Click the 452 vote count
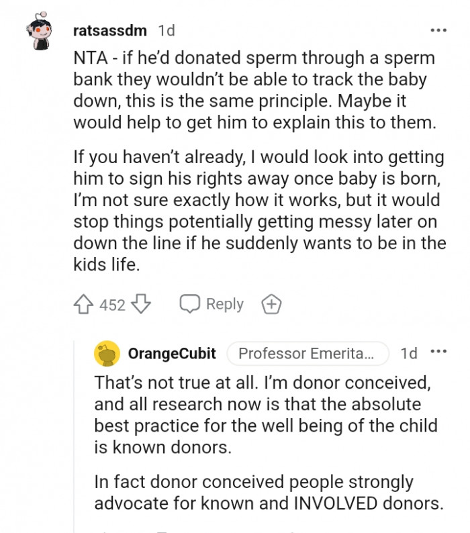 (112, 305)
